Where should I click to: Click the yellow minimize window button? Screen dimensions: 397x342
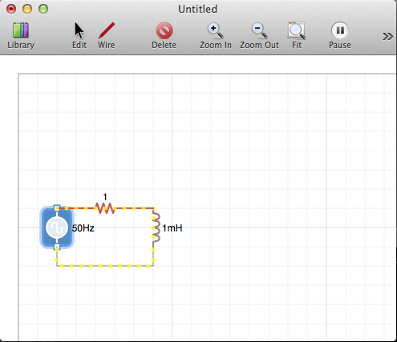pos(27,9)
